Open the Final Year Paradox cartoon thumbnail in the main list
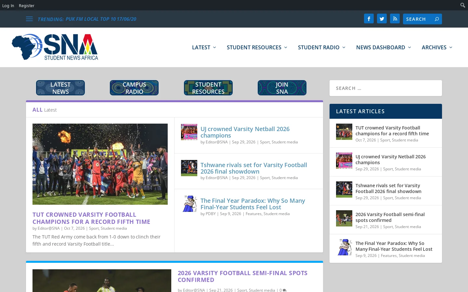The width and height of the screenshot is (468, 292). click(189, 204)
